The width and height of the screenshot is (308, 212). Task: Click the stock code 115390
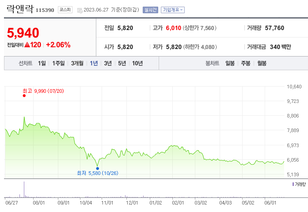point(45,10)
